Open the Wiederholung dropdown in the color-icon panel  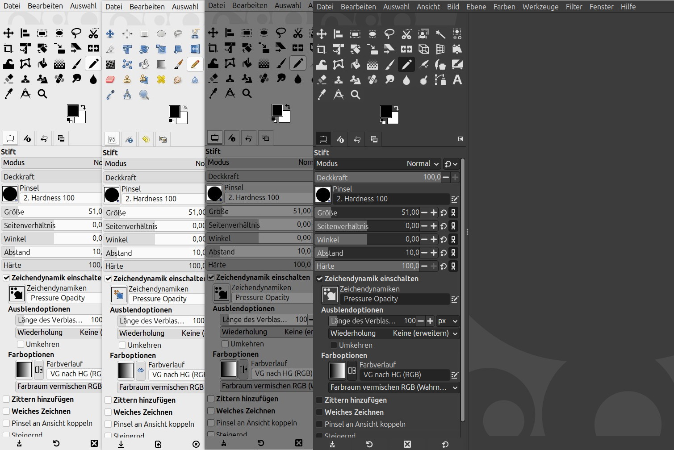tap(161, 333)
